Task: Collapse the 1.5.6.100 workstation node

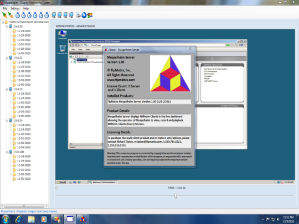Action: tap(7, 152)
